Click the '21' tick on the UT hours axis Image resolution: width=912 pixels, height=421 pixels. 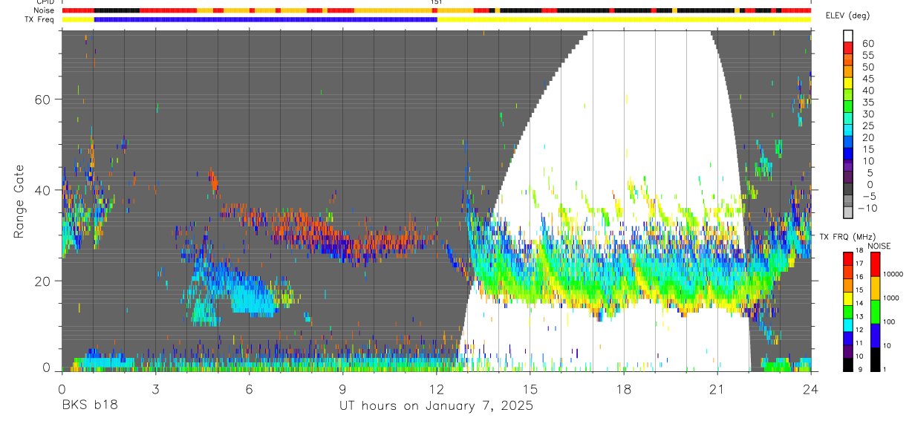717,389
